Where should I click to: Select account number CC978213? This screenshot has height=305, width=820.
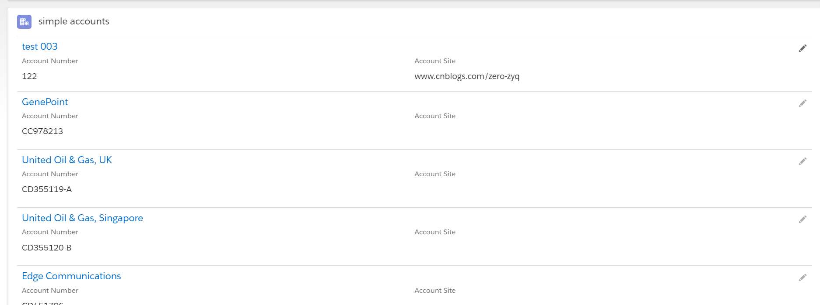(42, 131)
